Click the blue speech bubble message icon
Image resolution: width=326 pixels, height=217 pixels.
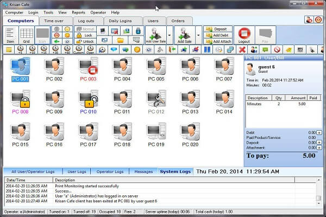click(114, 50)
